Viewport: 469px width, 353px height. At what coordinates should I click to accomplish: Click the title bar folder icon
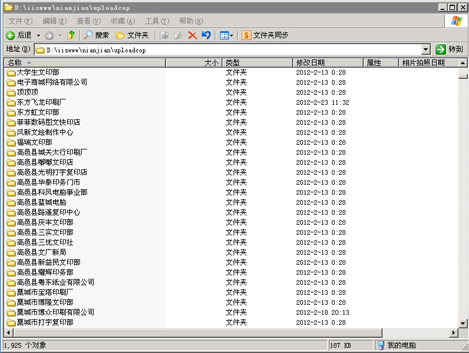tap(8, 7)
